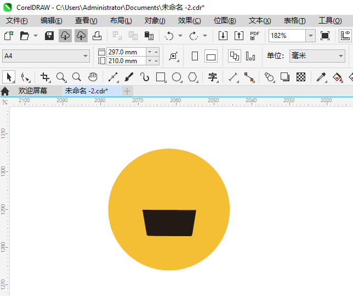The image size is (353, 296).
Task: Click the Print icon
Action: (x=97, y=36)
